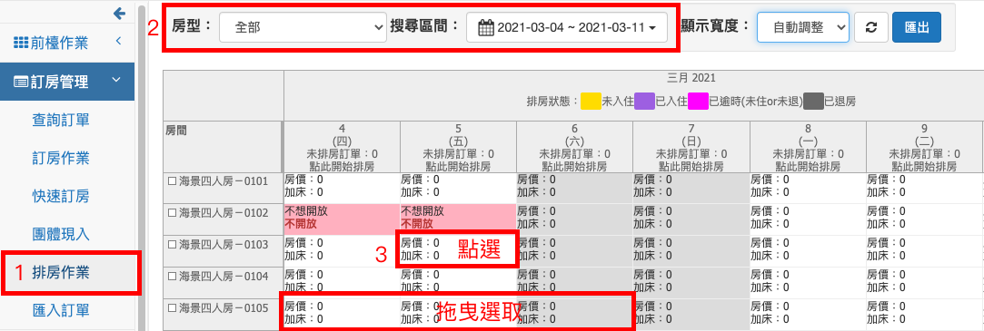The height and width of the screenshot is (331, 984).
Task: Click 點此開始排房 under day 7
Action: tap(691, 167)
